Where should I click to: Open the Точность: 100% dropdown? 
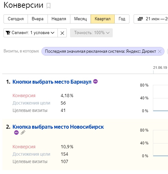[91, 33]
